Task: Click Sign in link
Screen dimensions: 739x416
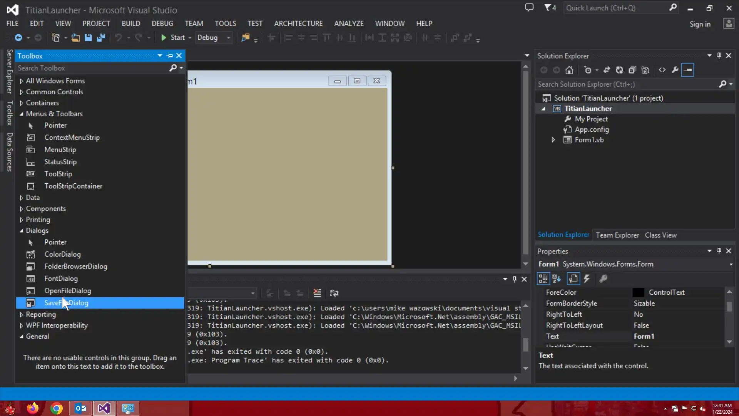Action: 700,24
